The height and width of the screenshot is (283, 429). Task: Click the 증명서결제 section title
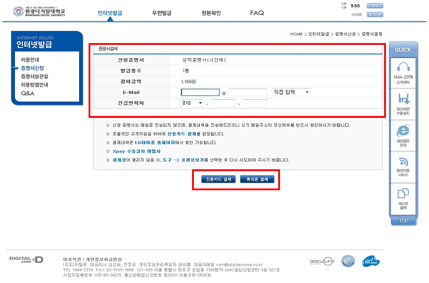[x=108, y=48]
